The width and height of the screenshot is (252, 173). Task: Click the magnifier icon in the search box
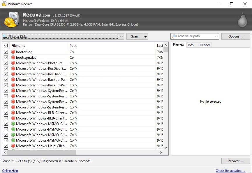pyautogui.click(x=174, y=36)
